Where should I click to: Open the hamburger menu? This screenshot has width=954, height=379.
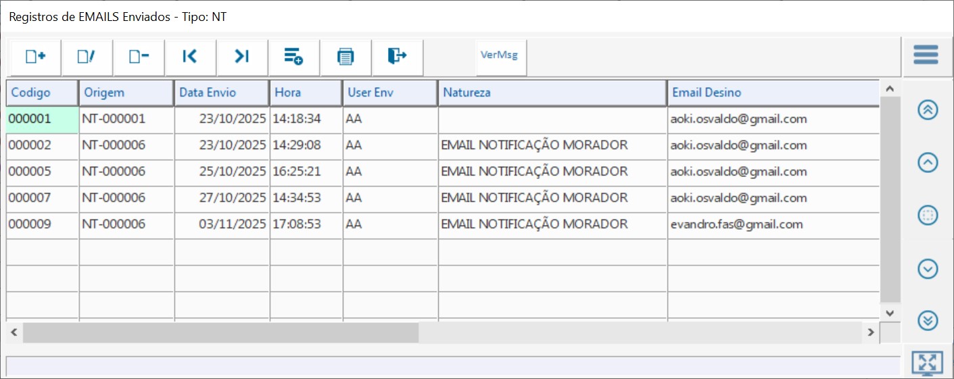coord(926,55)
